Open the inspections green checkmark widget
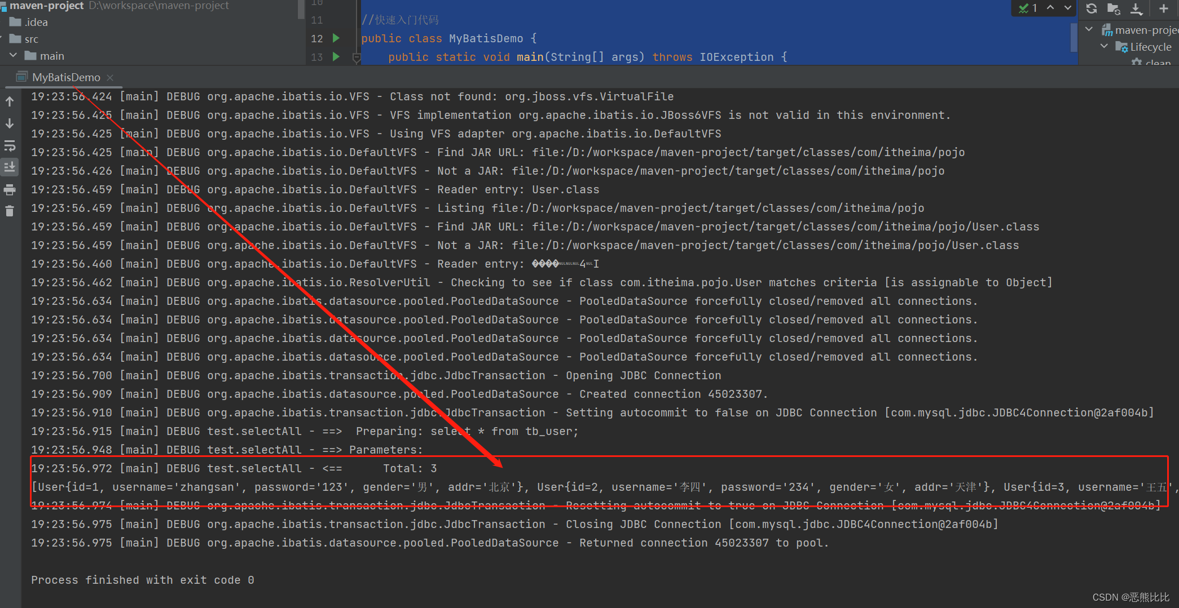The image size is (1179, 608). (1028, 8)
